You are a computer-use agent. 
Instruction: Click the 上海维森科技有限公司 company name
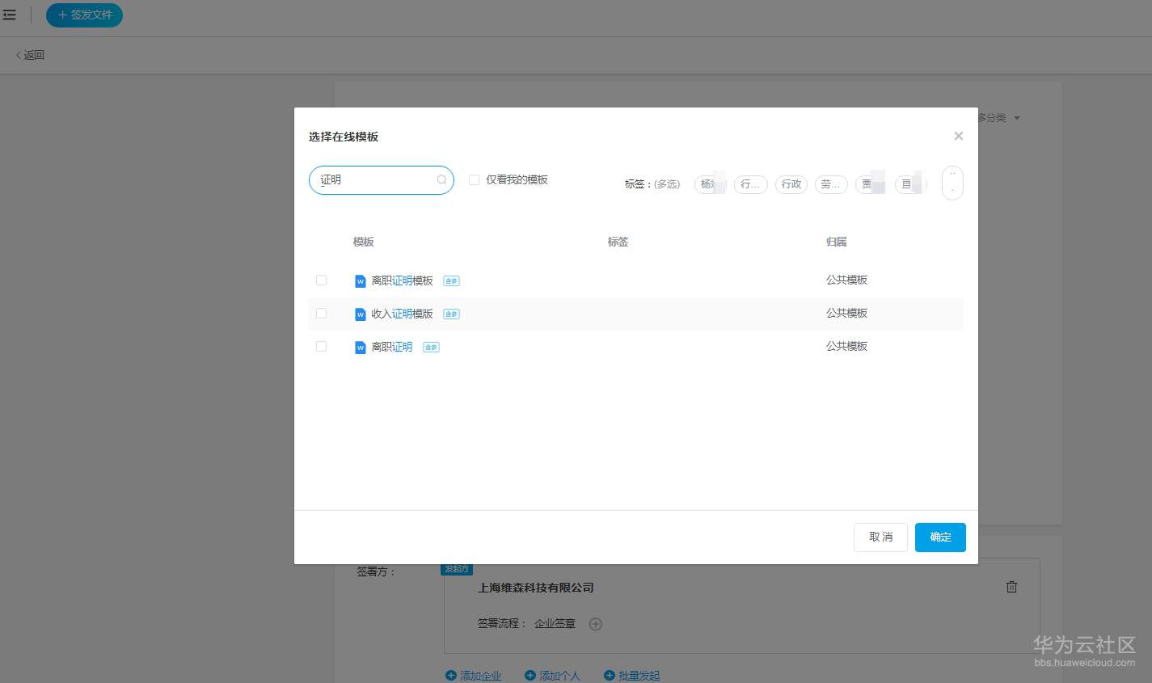point(536,588)
